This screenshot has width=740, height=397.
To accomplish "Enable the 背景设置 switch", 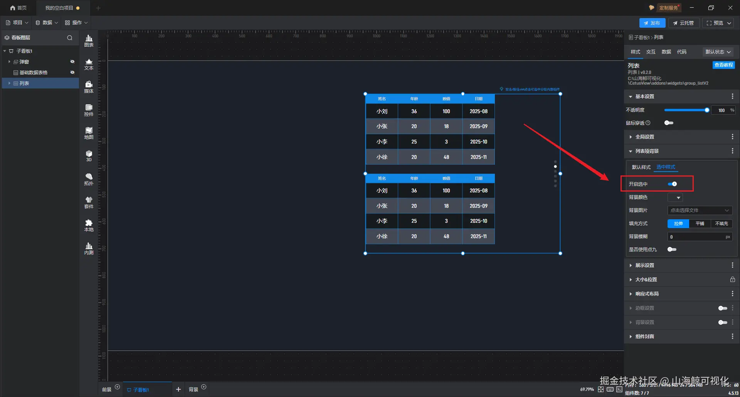I will click(x=723, y=322).
